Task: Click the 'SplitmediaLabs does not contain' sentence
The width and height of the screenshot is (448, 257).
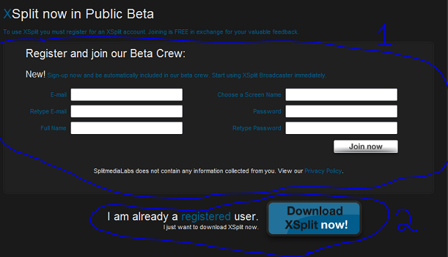Action: point(218,171)
